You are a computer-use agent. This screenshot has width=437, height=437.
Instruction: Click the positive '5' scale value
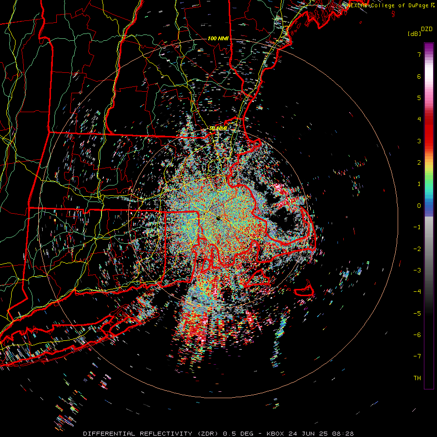(x=419, y=98)
